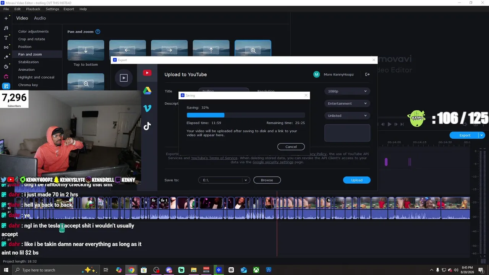The height and width of the screenshot is (275, 489).
Task: Open the Entertainment category dropdown
Action: click(347, 104)
